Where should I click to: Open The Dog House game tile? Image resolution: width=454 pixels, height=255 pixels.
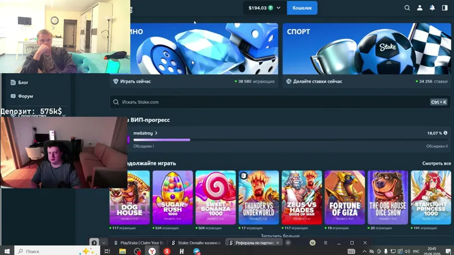130,198
